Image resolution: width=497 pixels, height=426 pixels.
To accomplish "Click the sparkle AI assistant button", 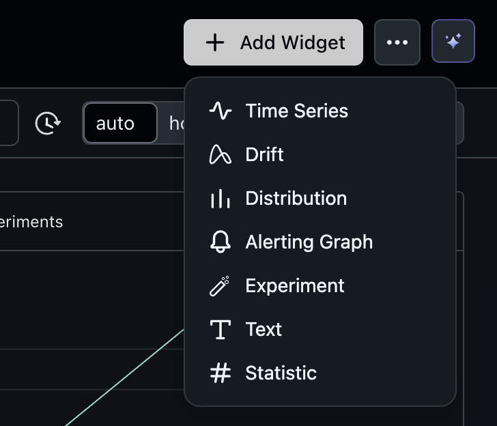I will [x=453, y=42].
